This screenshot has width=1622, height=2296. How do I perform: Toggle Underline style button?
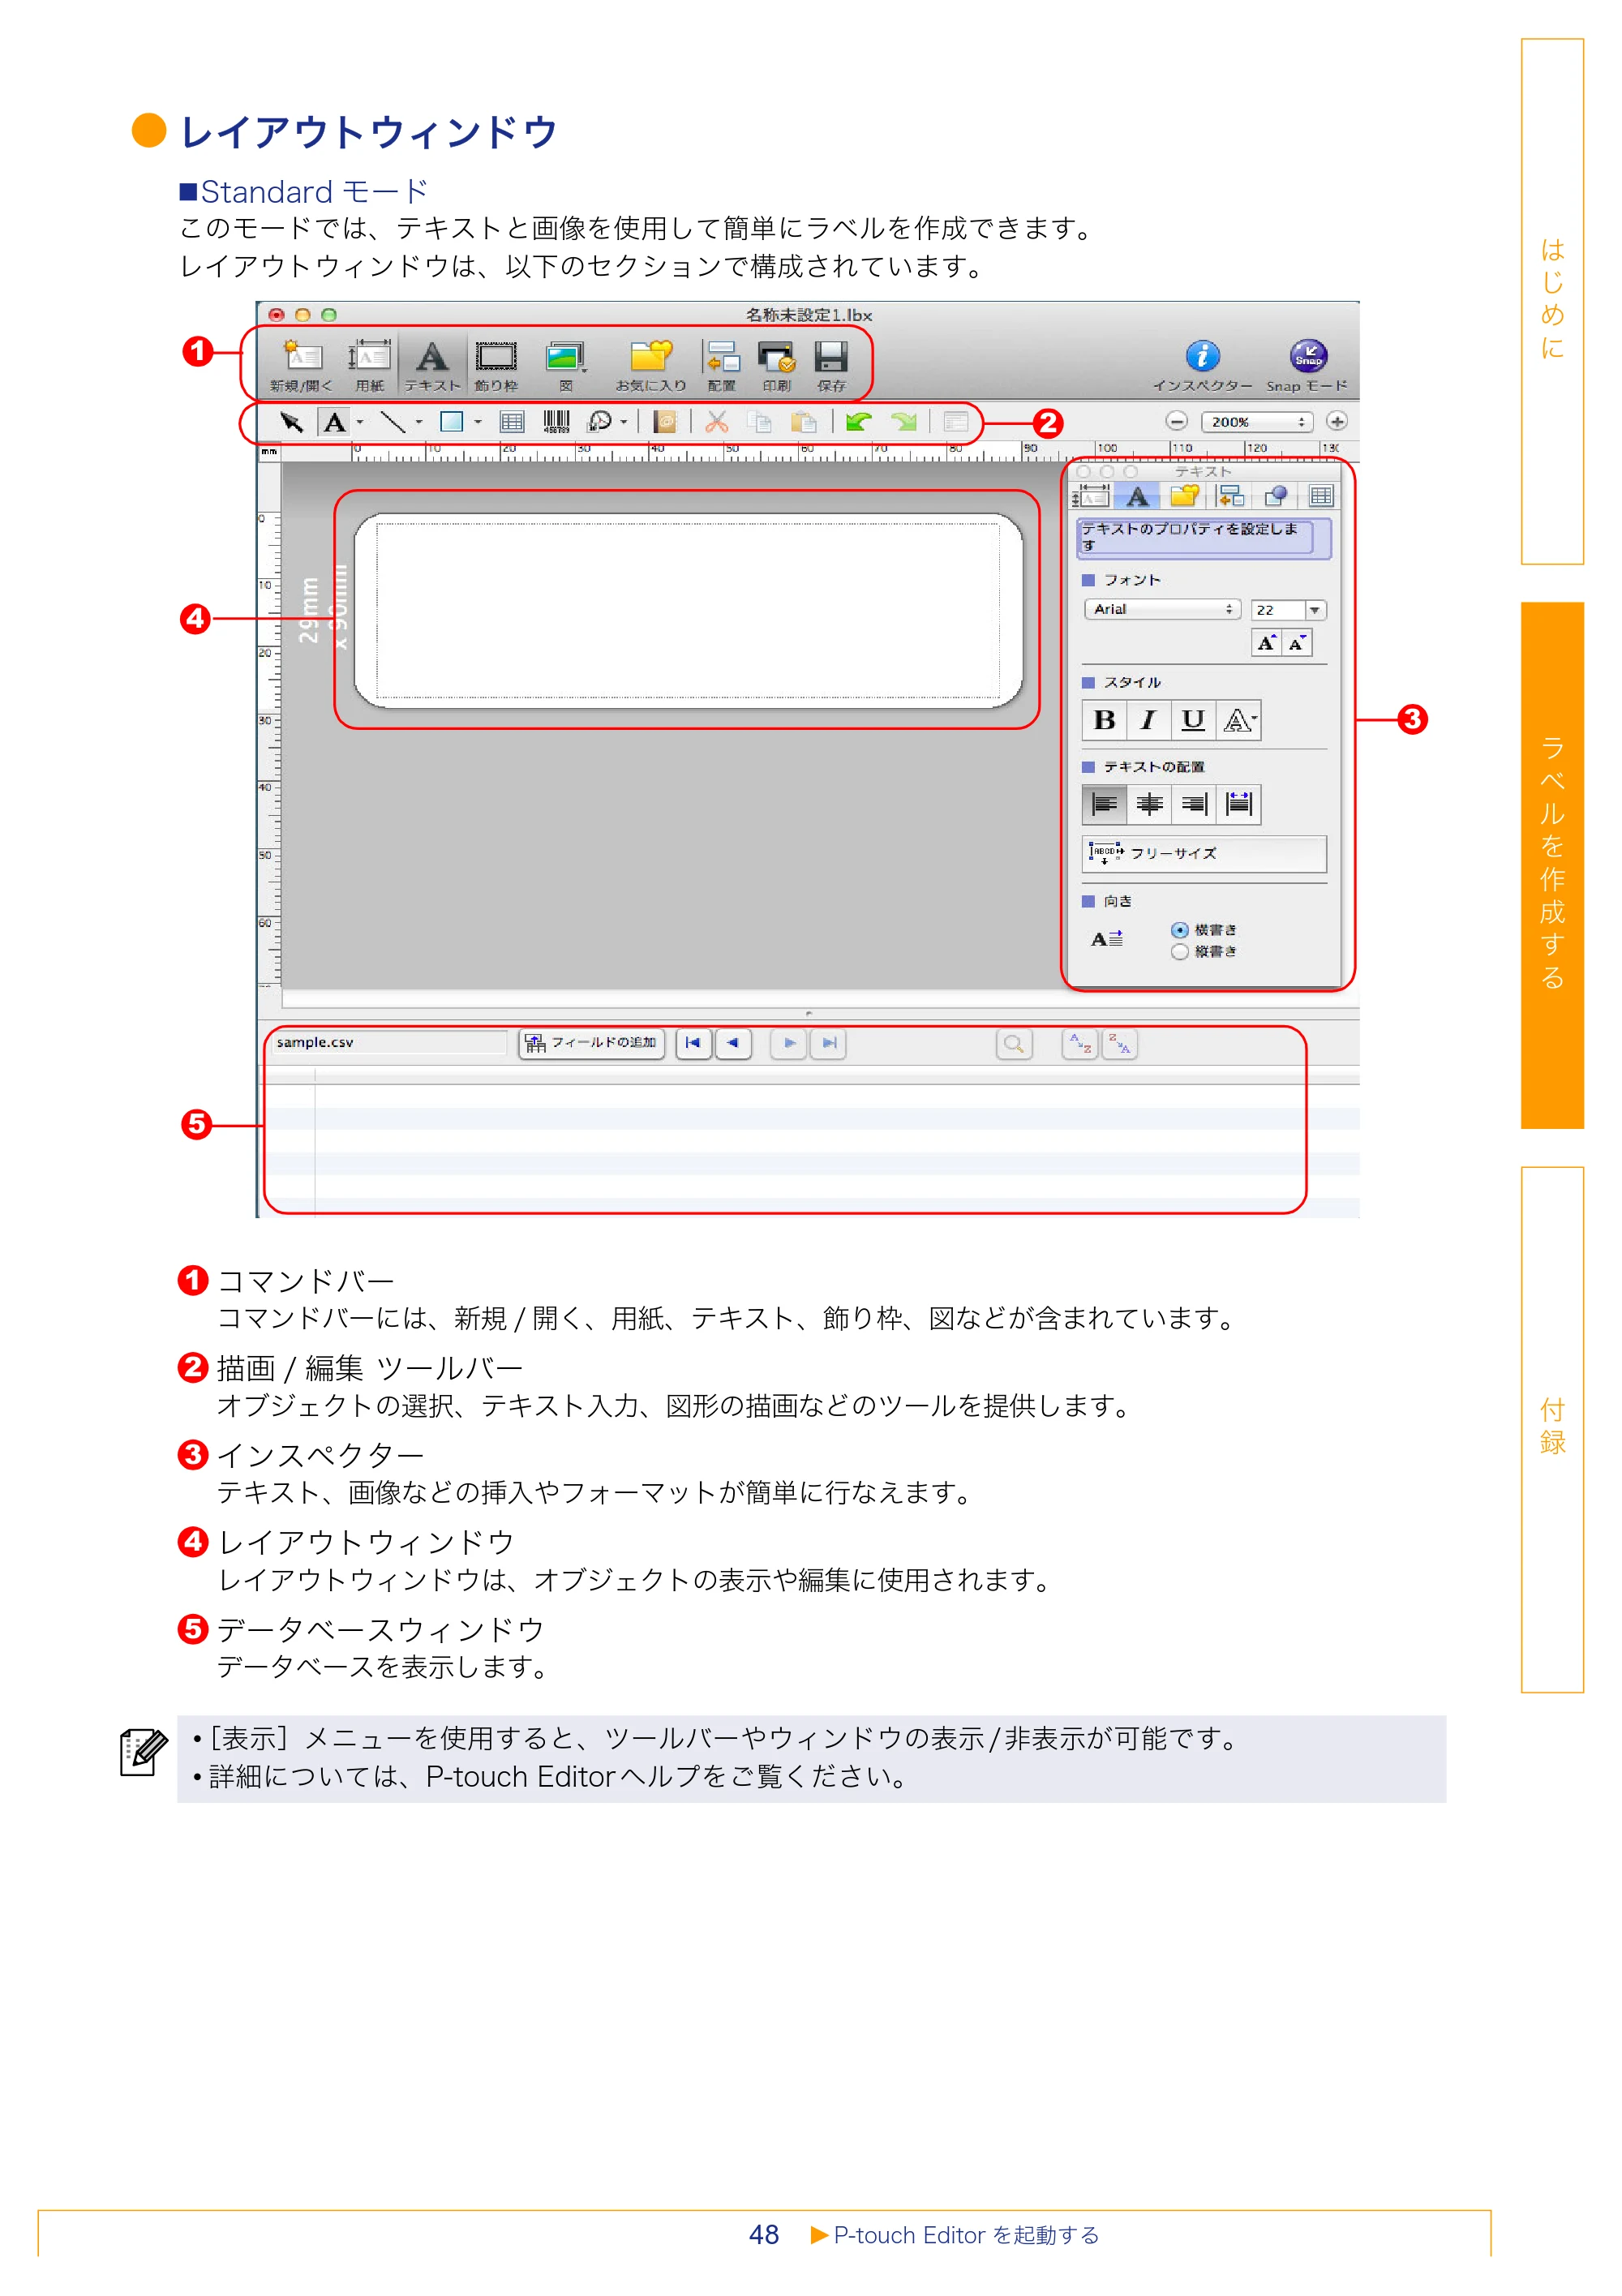pyautogui.click(x=1193, y=720)
